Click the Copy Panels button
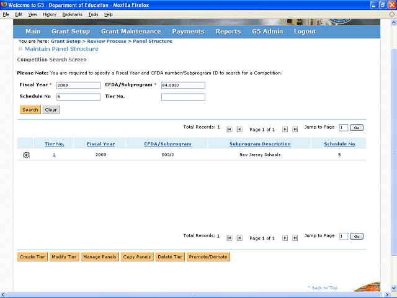Screen dimensions: 397x298 click(x=137, y=256)
